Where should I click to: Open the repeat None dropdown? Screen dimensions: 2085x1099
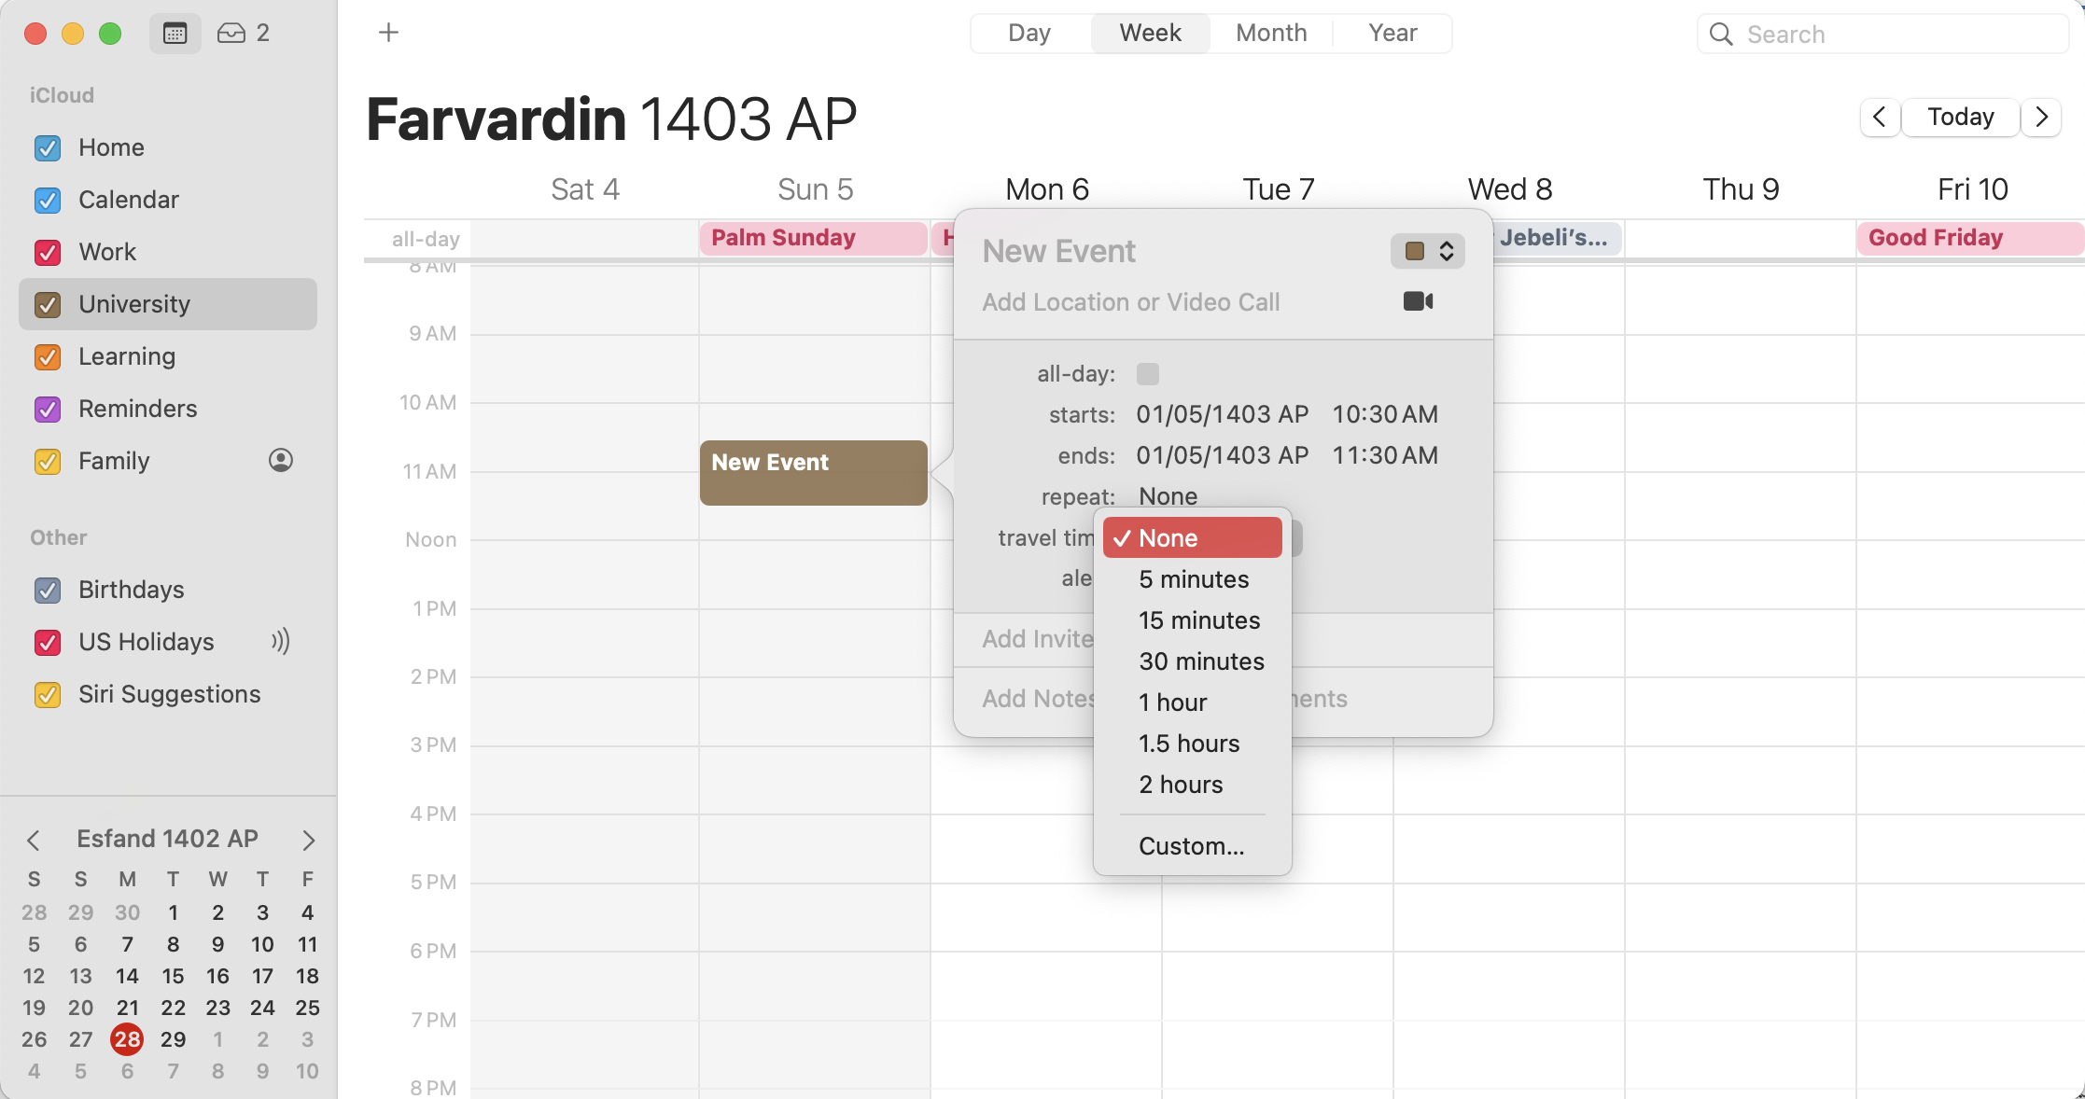(x=1168, y=496)
